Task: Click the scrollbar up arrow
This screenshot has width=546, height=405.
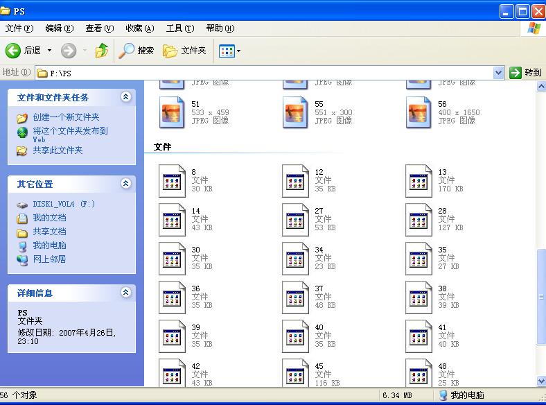Action: (x=541, y=86)
